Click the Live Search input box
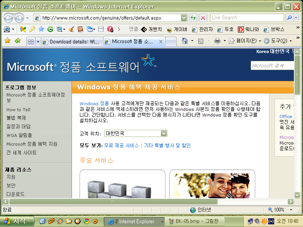303x227 pixels. 247,18
